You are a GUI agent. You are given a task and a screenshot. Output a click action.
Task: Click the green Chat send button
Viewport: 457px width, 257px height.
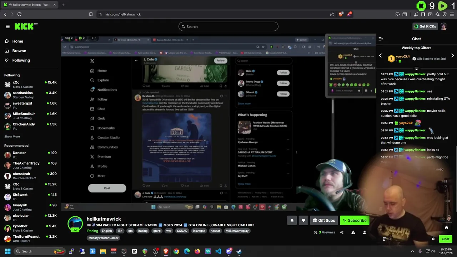(445, 239)
